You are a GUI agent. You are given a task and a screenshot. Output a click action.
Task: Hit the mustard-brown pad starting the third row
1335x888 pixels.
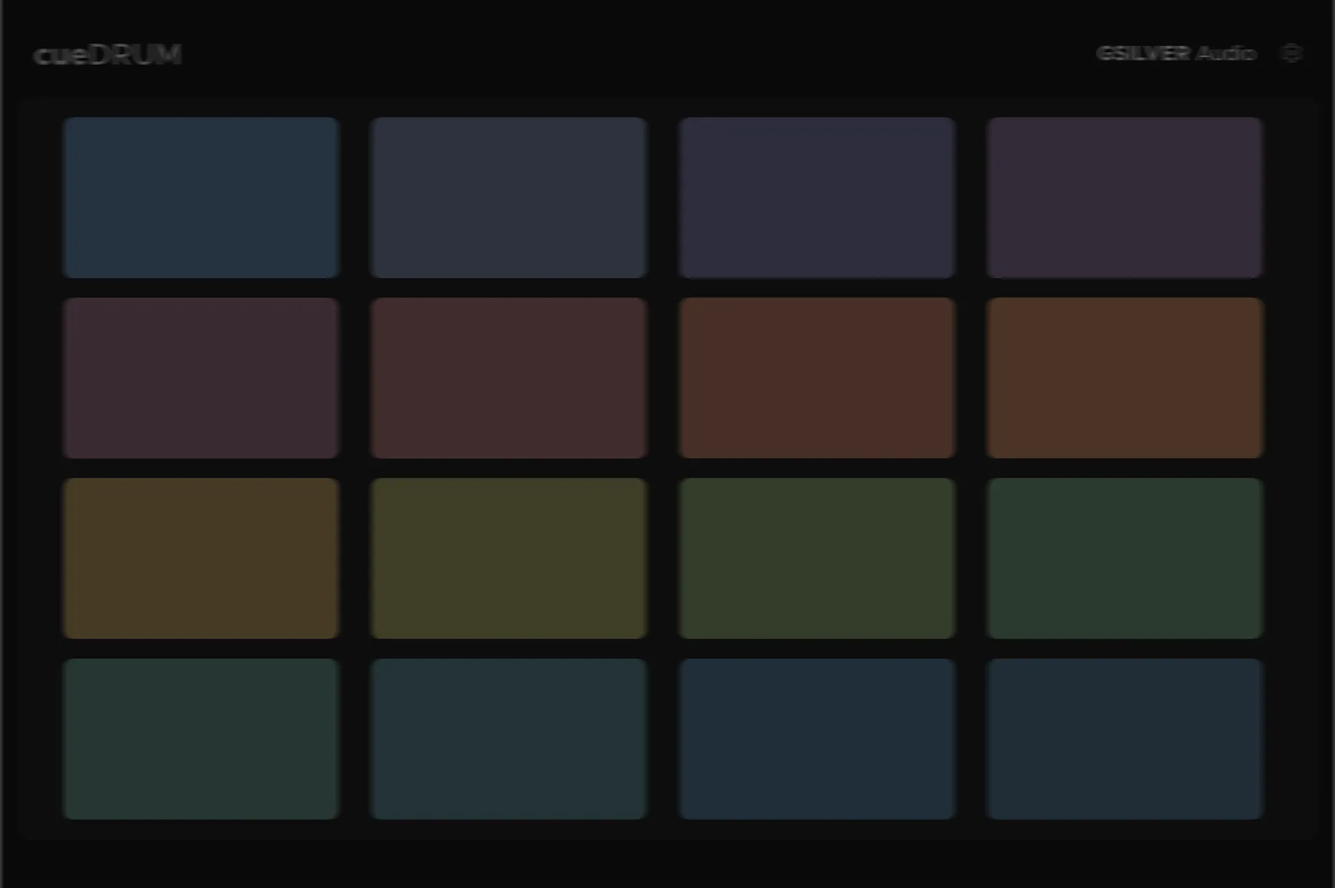pos(201,558)
